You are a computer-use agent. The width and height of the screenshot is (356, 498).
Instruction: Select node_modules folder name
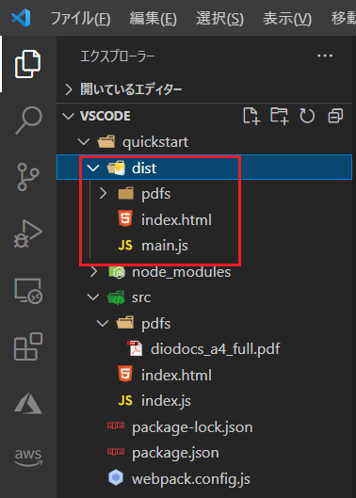click(181, 272)
